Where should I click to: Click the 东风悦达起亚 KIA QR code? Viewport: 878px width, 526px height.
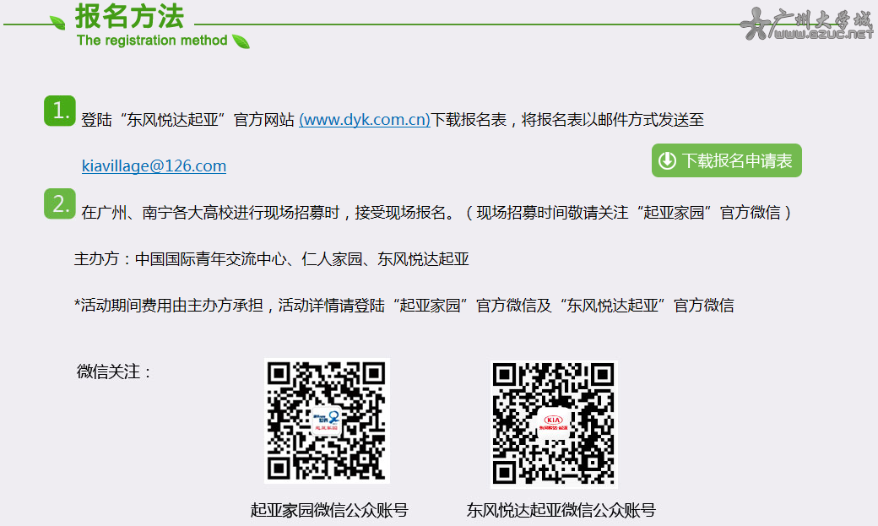[x=554, y=424]
